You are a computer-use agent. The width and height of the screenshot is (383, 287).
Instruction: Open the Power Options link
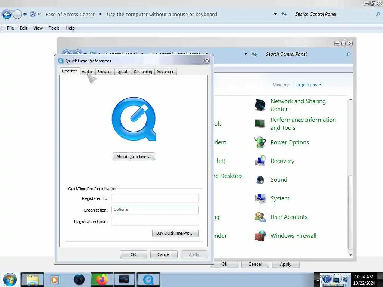click(x=289, y=142)
